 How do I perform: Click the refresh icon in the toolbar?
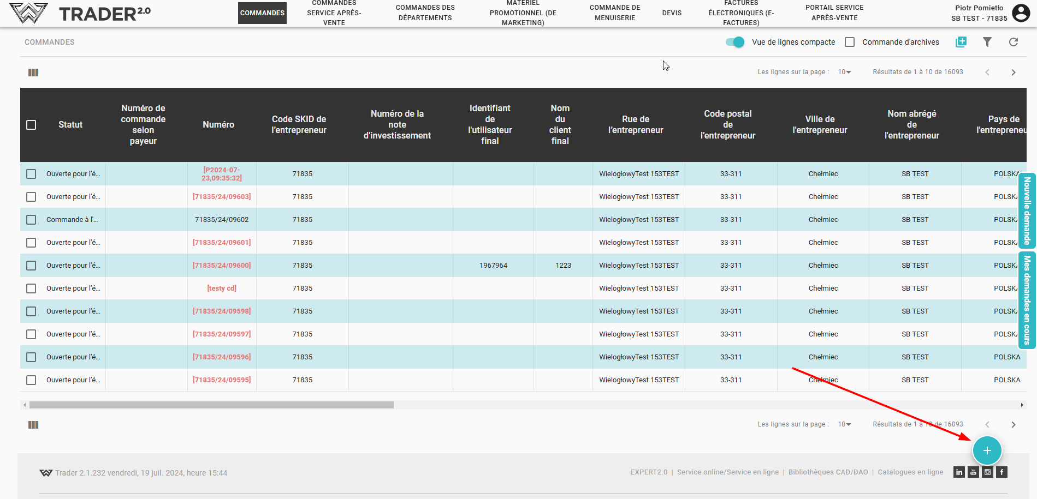click(1014, 42)
